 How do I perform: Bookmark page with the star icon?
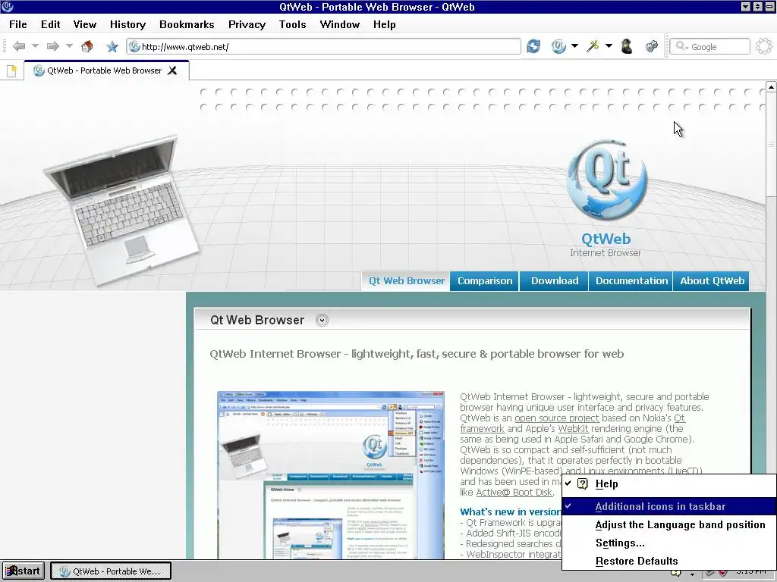[x=112, y=47]
